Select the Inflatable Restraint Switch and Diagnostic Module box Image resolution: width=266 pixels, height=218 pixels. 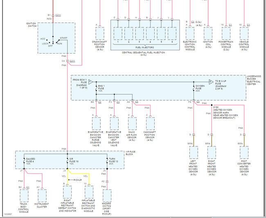pyautogui.click(x=89, y=192)
